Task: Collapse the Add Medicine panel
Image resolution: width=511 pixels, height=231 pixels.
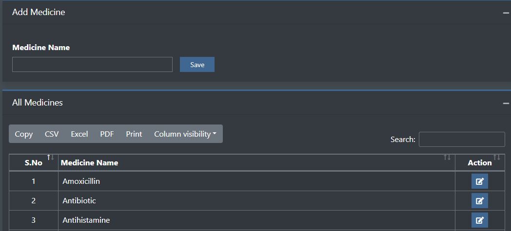Action: (x=506, y=13)
